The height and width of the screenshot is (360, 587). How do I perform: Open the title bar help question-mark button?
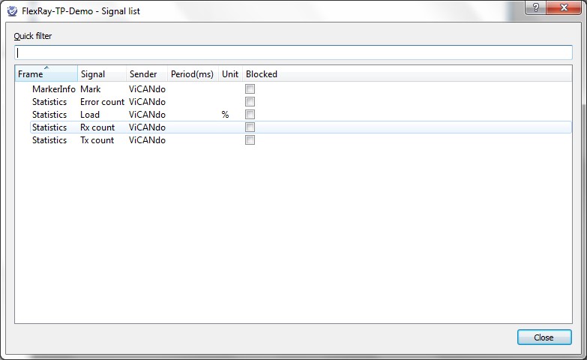pyautogui.click(x=536, y=7)
